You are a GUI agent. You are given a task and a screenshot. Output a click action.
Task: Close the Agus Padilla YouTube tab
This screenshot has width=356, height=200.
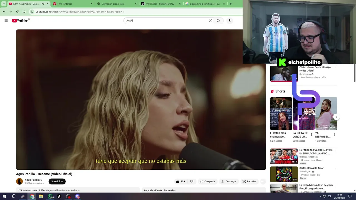tap(47, 4)
